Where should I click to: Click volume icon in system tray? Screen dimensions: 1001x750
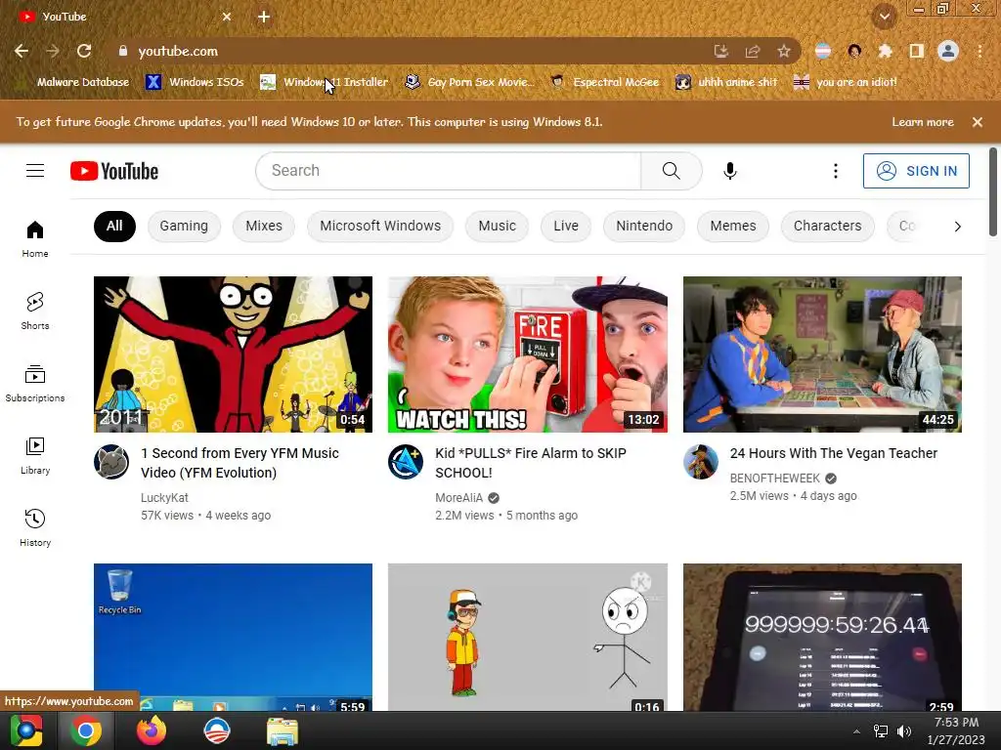point(904,730)
